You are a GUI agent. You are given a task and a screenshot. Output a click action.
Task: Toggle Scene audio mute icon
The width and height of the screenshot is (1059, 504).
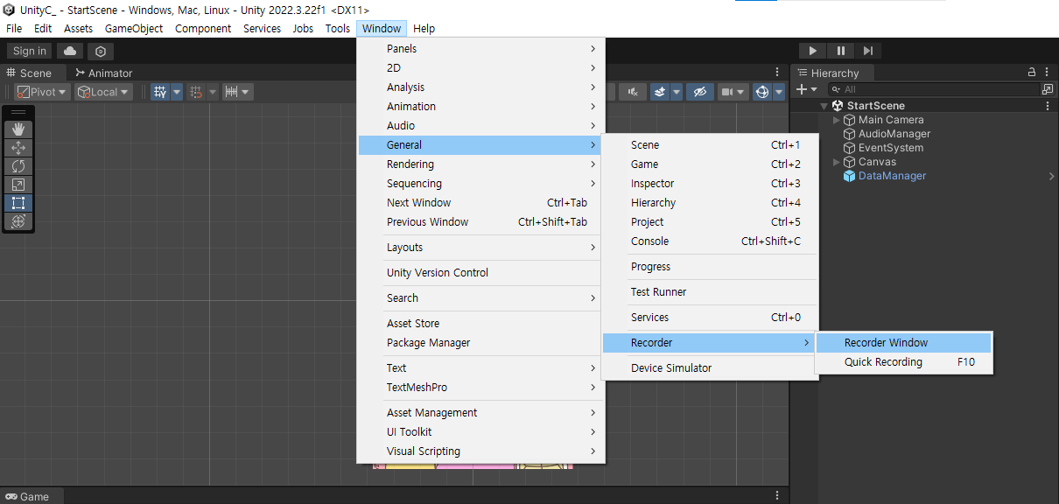[x=633, y=92]
